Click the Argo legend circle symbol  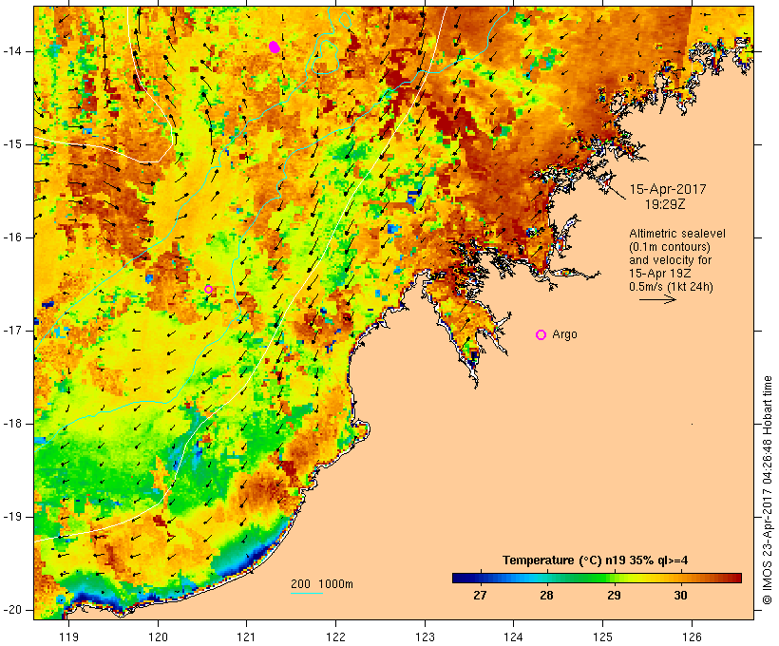point(541,335)
